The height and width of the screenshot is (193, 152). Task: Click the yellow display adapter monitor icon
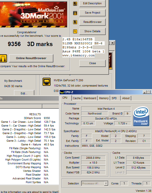(x=47, y=82)
